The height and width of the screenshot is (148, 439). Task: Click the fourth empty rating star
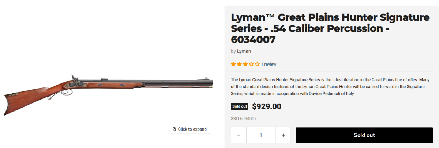coord(251,64)
